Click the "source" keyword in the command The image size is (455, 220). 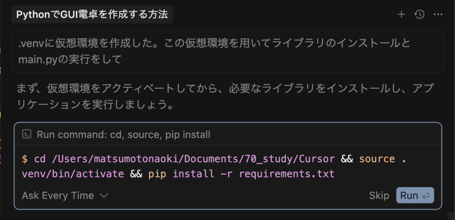tap(377, 159)
